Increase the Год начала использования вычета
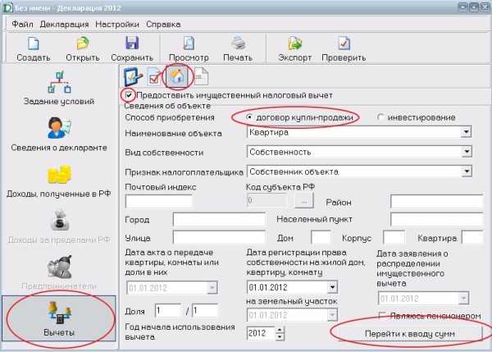 pos(280,330)
